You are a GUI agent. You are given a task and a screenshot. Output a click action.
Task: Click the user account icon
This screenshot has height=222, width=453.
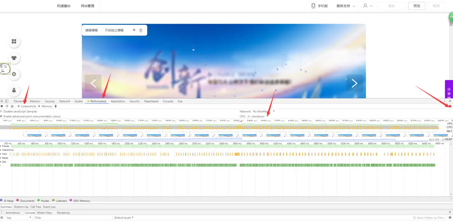click(x=365, y=6)
